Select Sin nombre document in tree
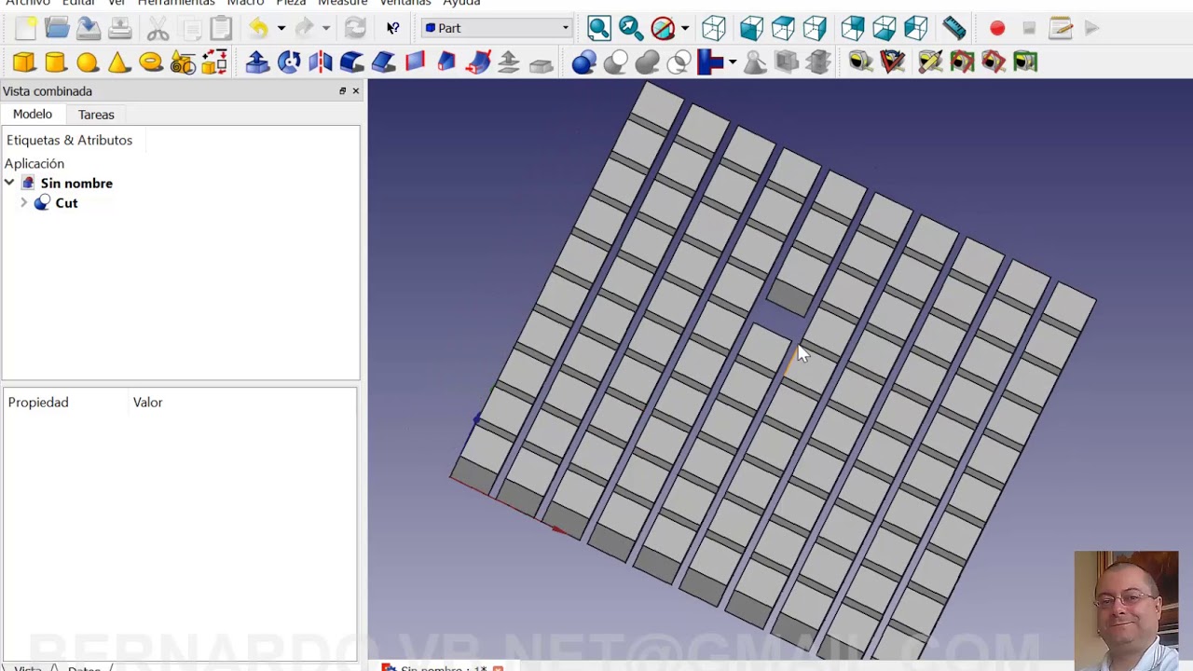Screen dimensions: 1193x671 76,183
